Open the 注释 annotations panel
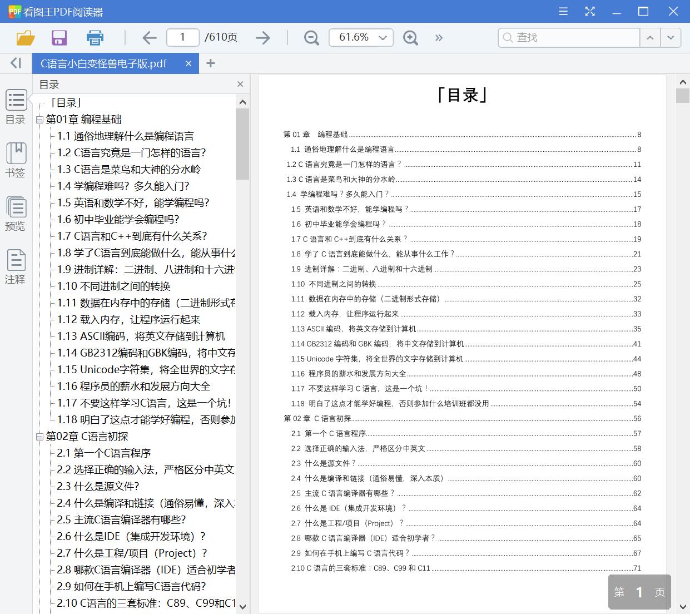690x614 pixels. [x=16, y=266]
